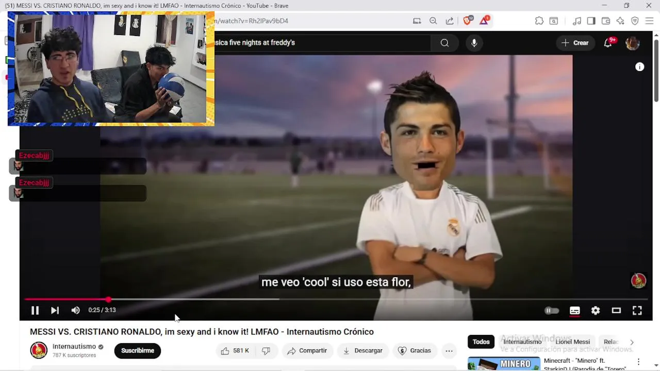Open the Internautismo channel name link
Screen dimensions: 660x371
pos(74,346)
